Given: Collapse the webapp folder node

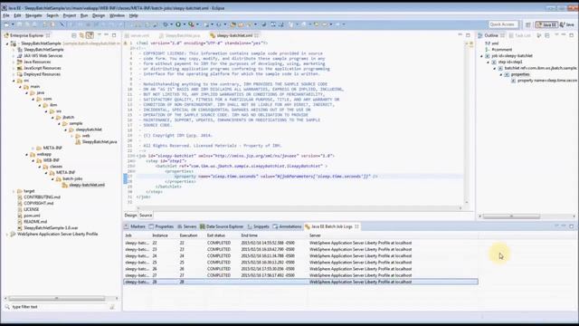Looking at the screenshot, I should pos(26,155).
